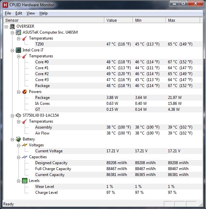Viewport: 206px width, 209px height.
Task: Click the window resize grip in status bar
Action: coord(200,204)
